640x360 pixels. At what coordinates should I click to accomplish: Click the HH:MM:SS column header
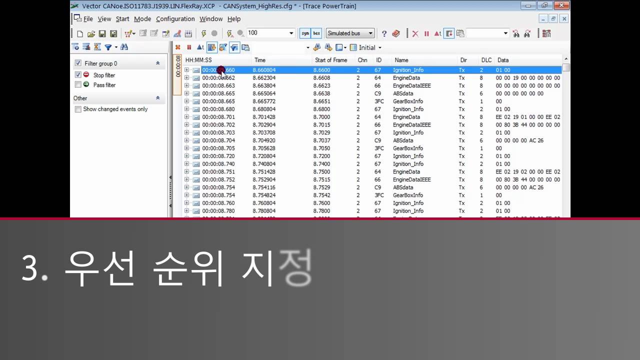click(217, 60)
